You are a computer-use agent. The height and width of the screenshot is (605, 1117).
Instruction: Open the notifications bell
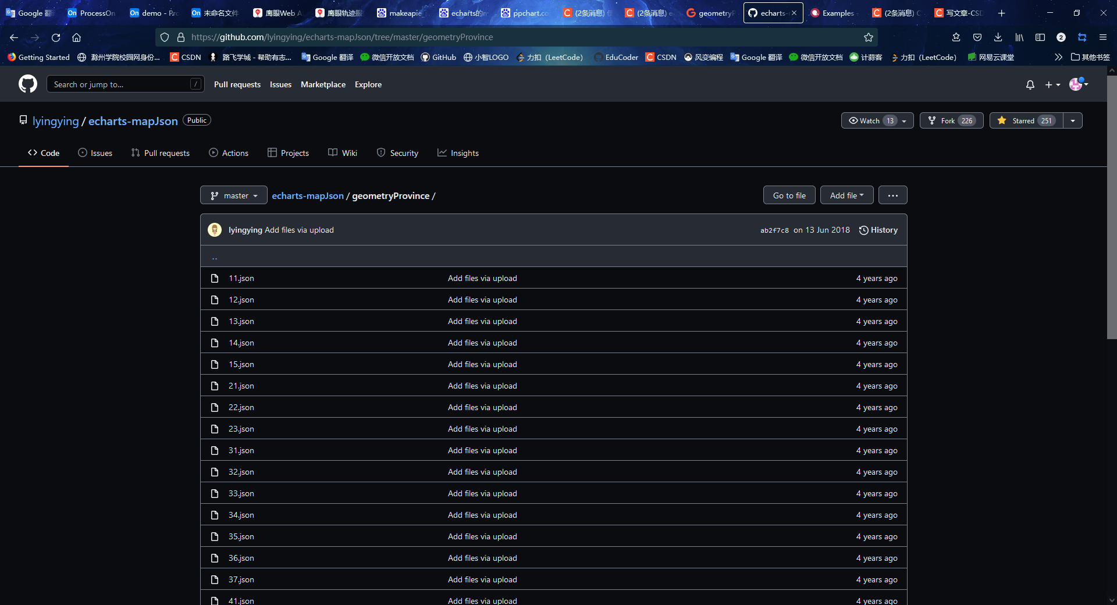tap(1030, 85)
